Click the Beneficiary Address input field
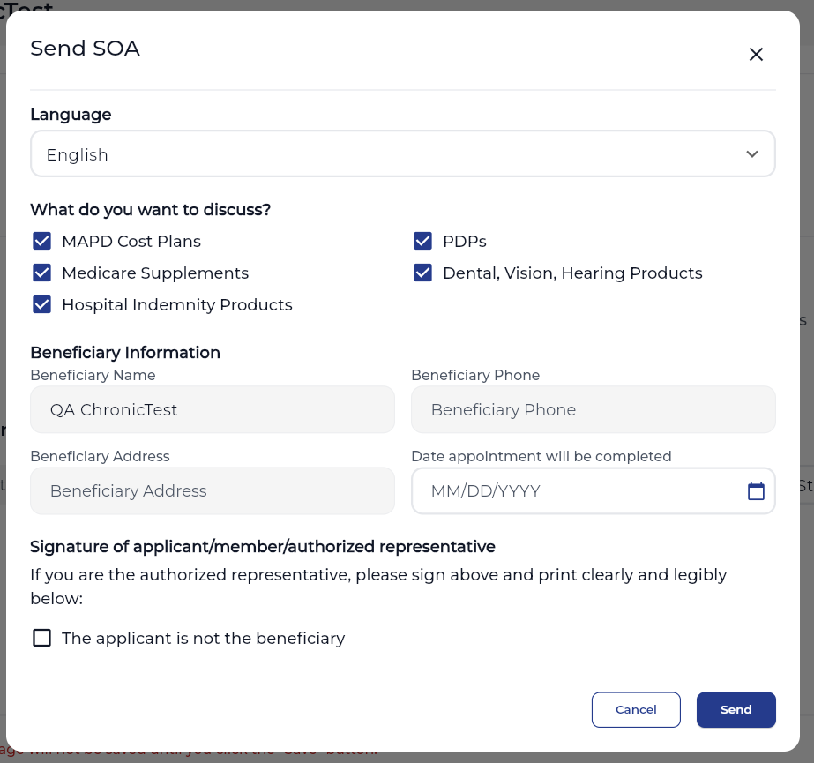 (213, 490)
